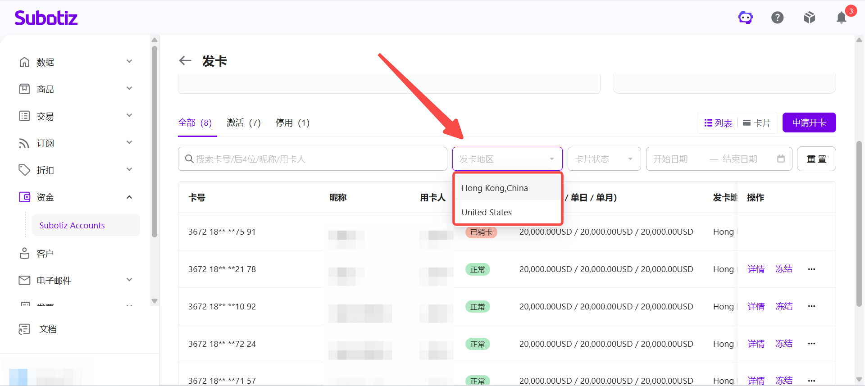Screen dimensions: 865x386
Task: Click the 折扣 tag icon in sidebar
Action: [24, 170]
